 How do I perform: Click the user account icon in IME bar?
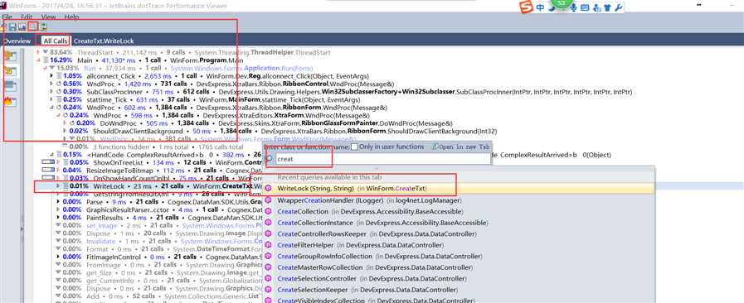pos(596,8)
